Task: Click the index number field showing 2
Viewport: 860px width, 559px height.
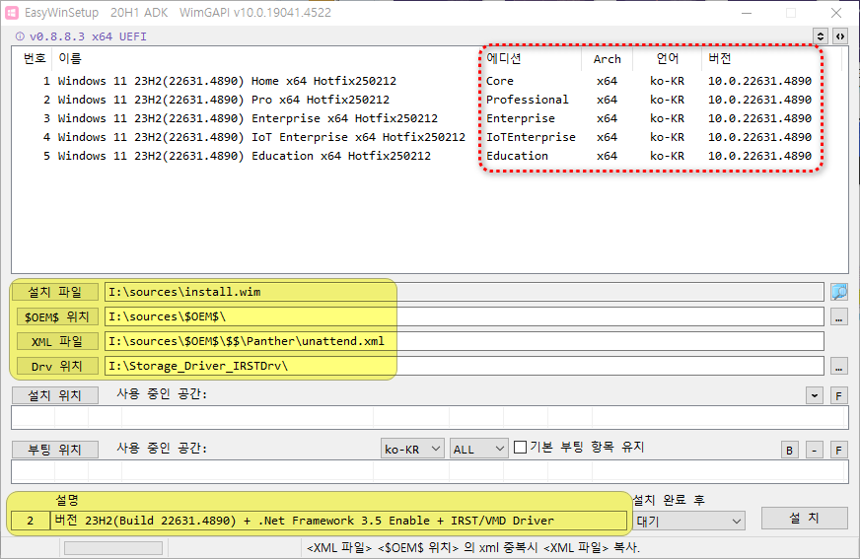Action: point(31,521)
